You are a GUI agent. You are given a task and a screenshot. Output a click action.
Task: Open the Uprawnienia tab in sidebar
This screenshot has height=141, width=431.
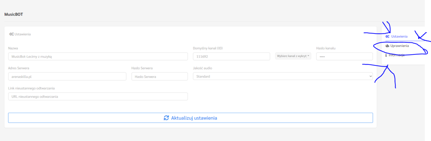coord(399,46)
